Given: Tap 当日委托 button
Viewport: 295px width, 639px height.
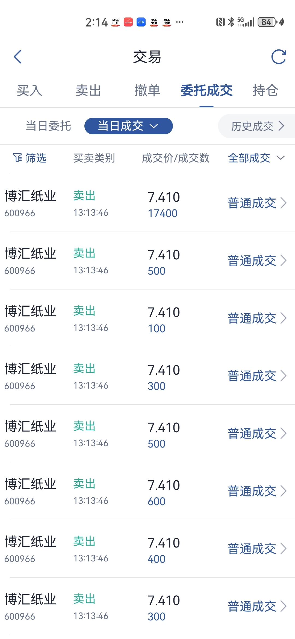Looking at the screenshot, I should [48, 126].
